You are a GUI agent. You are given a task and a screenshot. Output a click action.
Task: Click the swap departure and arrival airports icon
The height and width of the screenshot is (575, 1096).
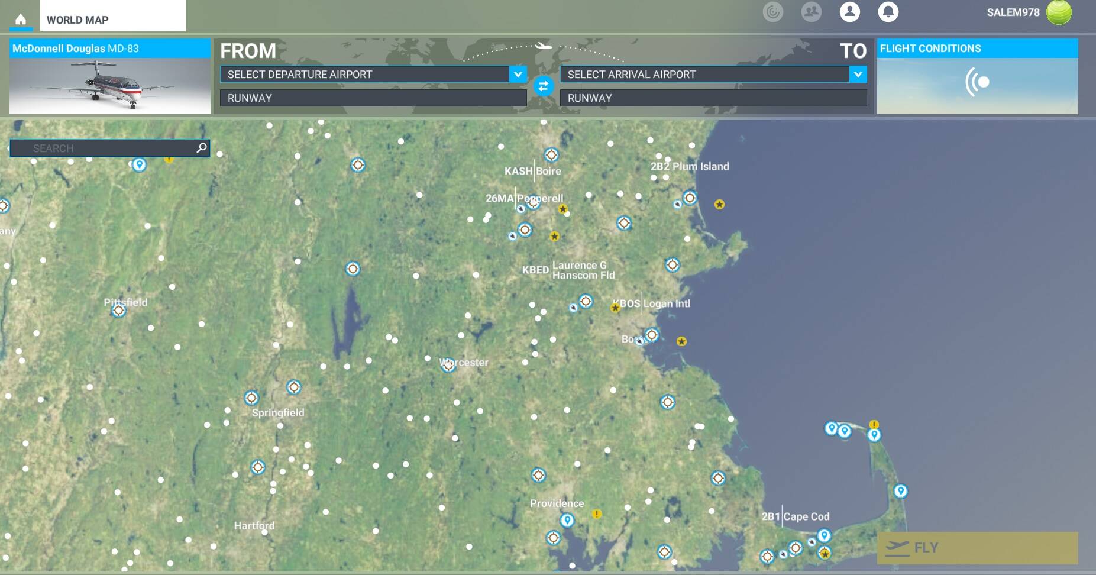pos(544,86)
